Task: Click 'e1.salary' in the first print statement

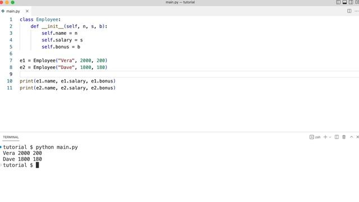Action: click(73, 81)
